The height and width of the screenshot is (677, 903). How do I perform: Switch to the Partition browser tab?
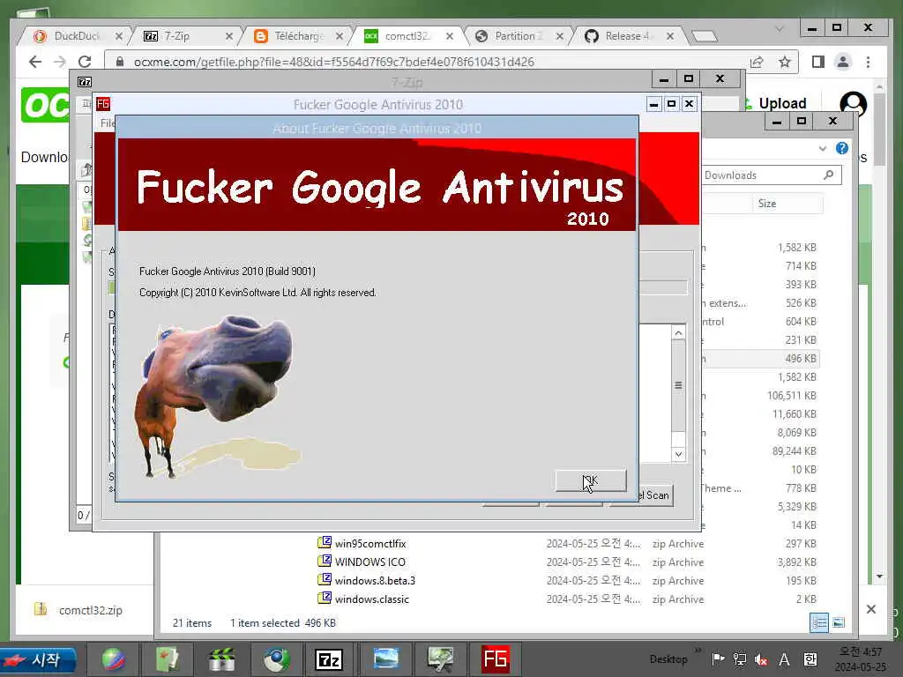click(519, 36)
